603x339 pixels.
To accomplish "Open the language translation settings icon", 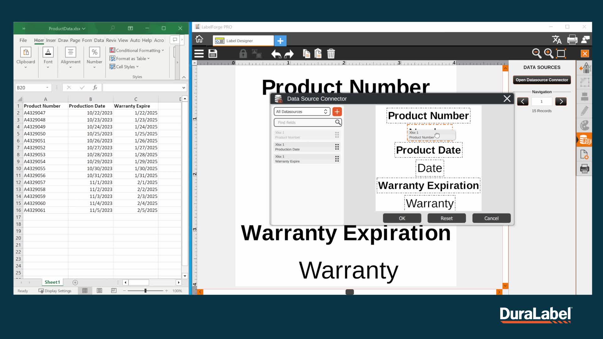I will click(557, 40).
